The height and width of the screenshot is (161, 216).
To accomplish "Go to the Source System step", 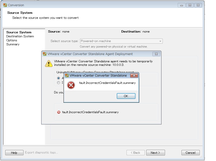I will (19, 32).
